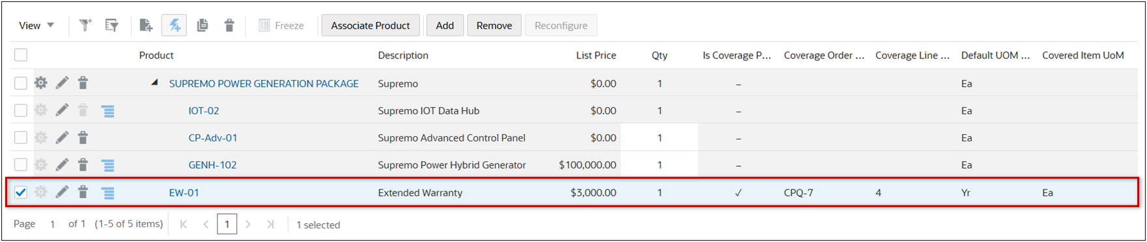Go to previous page arrow
This screenshot has width=1147, height=242.
pos(206,224)
